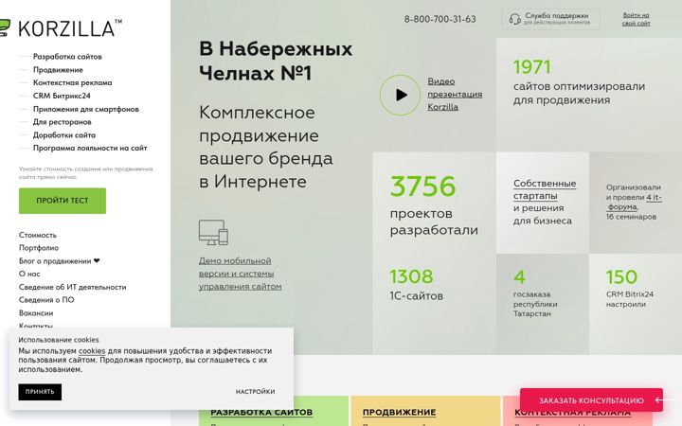Open Разработка сайтов menu item
682x426 pixels.
click(x=67, y=57)
